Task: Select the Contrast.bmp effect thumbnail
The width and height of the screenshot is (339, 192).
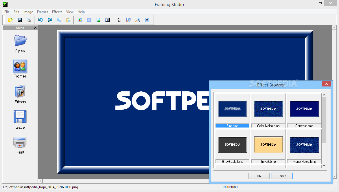Action: click(304, 109)
